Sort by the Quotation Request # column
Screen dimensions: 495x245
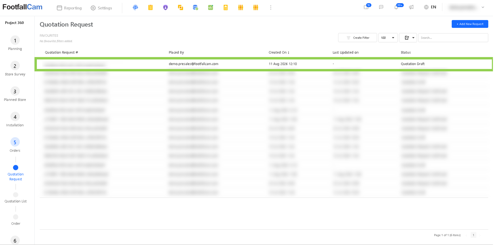[x=61, y=53]
